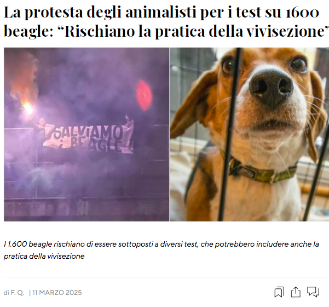This screenshot has width=329, height=307.
Task: Bookmark this article with the save icon
Action: click(x=279, y=292)
